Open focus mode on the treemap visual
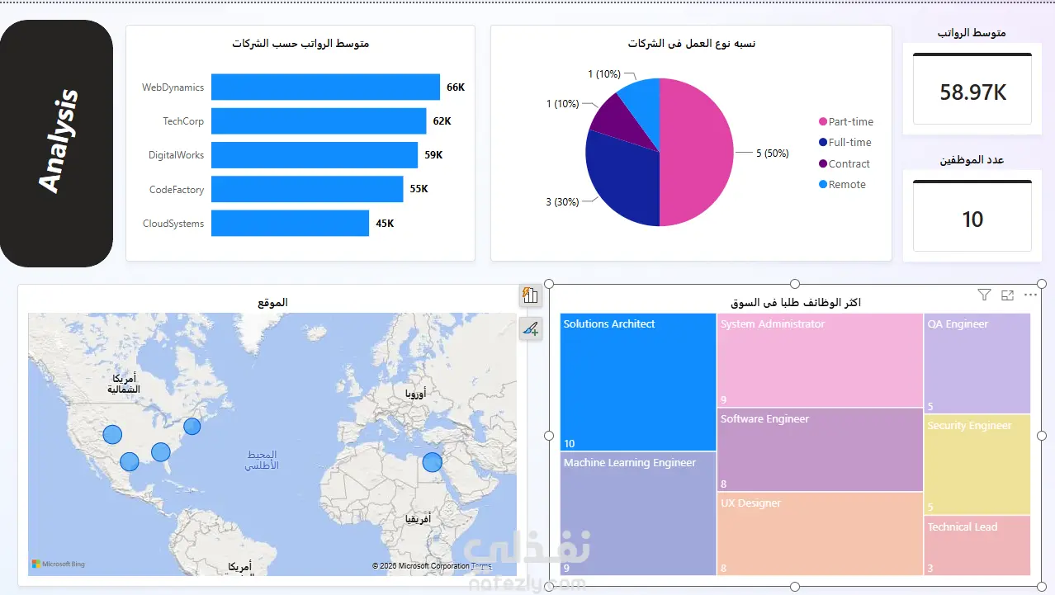This screenshot has width=1055, height=595. pos(1007,295)
